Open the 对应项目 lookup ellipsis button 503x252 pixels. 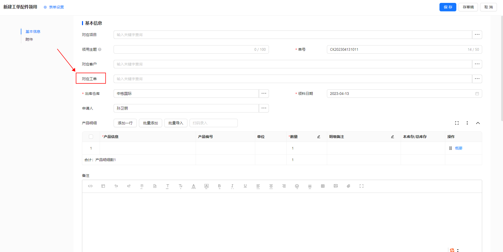coord(477,35)
